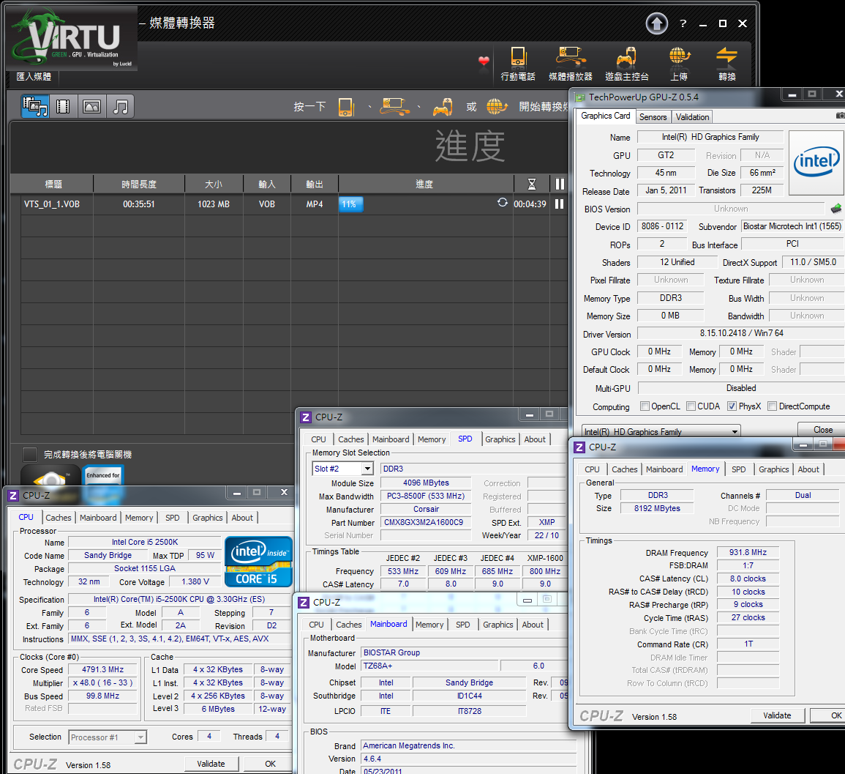Screen dimensions: 845x774
Task: Toggle the PhysX checkbox in GPU-Z
Action: pos(732,406)
